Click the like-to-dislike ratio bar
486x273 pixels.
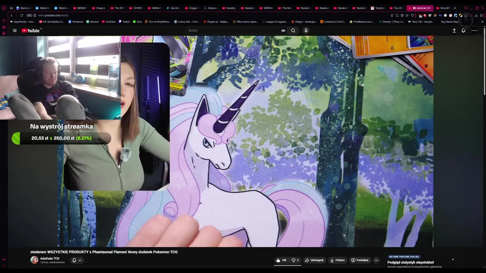287,265
